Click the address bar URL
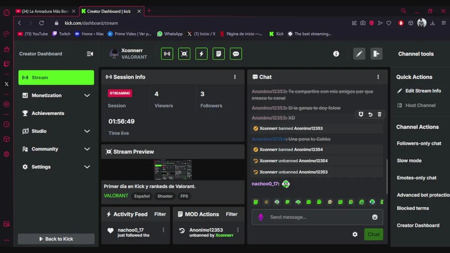This screenshot has height=253, width=450. point(91,23)
